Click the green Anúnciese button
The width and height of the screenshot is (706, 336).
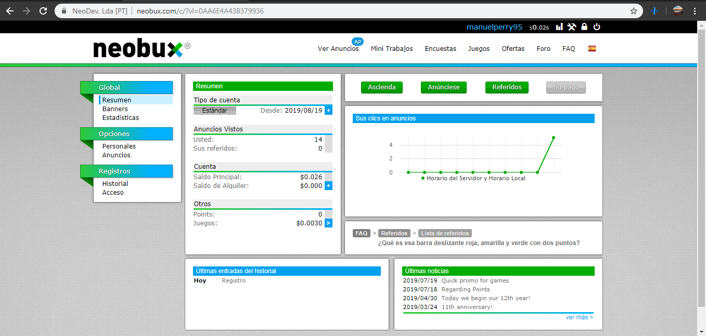click(x=444, y=87)
